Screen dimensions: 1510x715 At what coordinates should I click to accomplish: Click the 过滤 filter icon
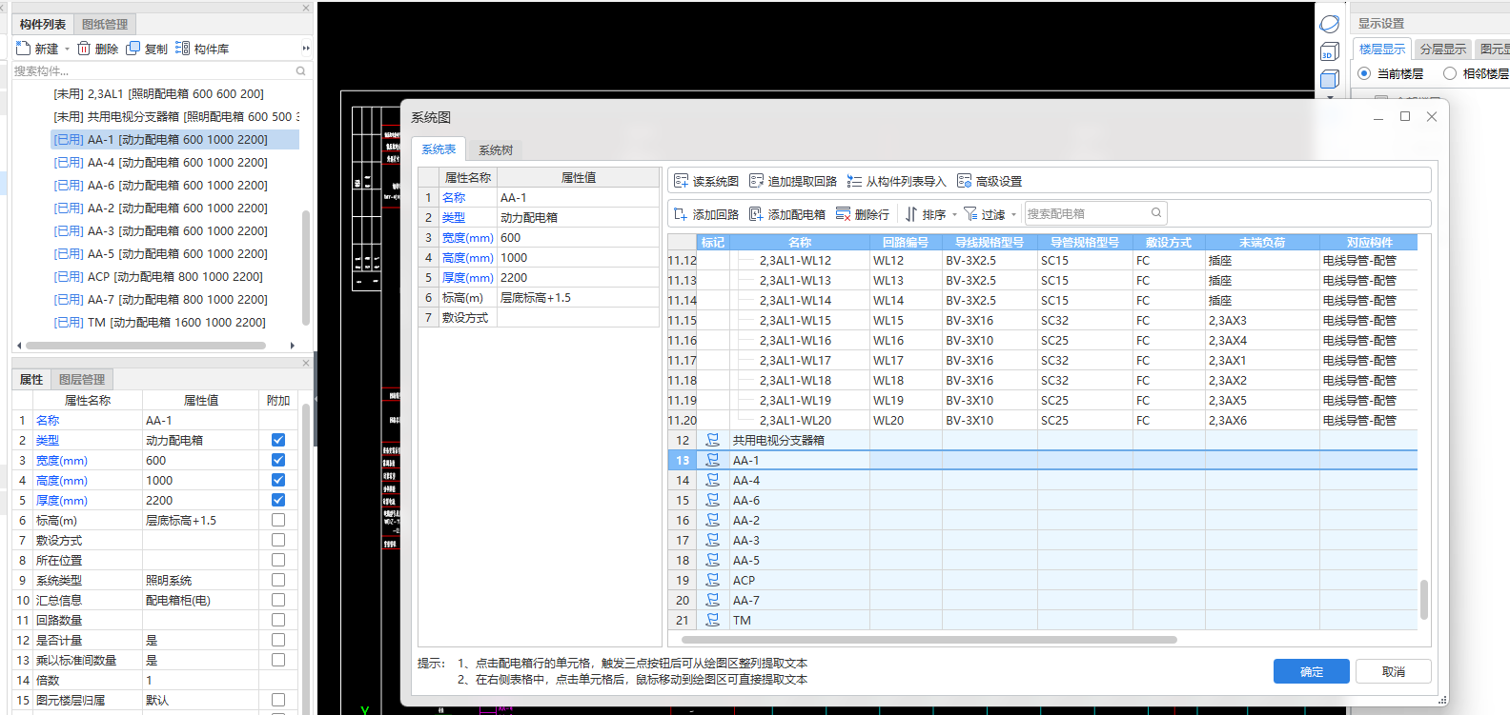(x=970, y=214)
